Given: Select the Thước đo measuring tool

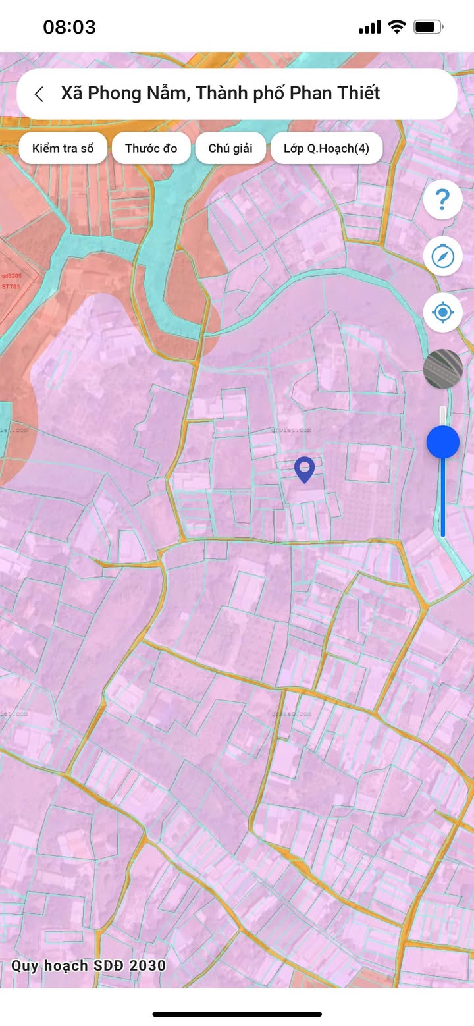Looking at the screenshot, I should (151, 148).
